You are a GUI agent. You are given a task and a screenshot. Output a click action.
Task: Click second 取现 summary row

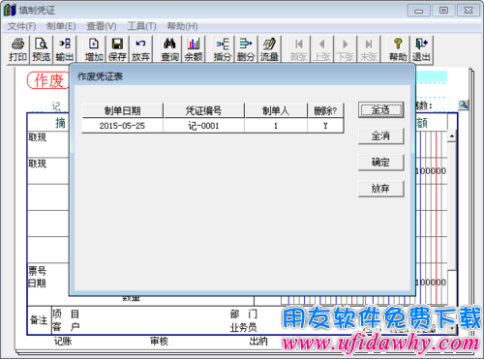(x=48, y=170)
